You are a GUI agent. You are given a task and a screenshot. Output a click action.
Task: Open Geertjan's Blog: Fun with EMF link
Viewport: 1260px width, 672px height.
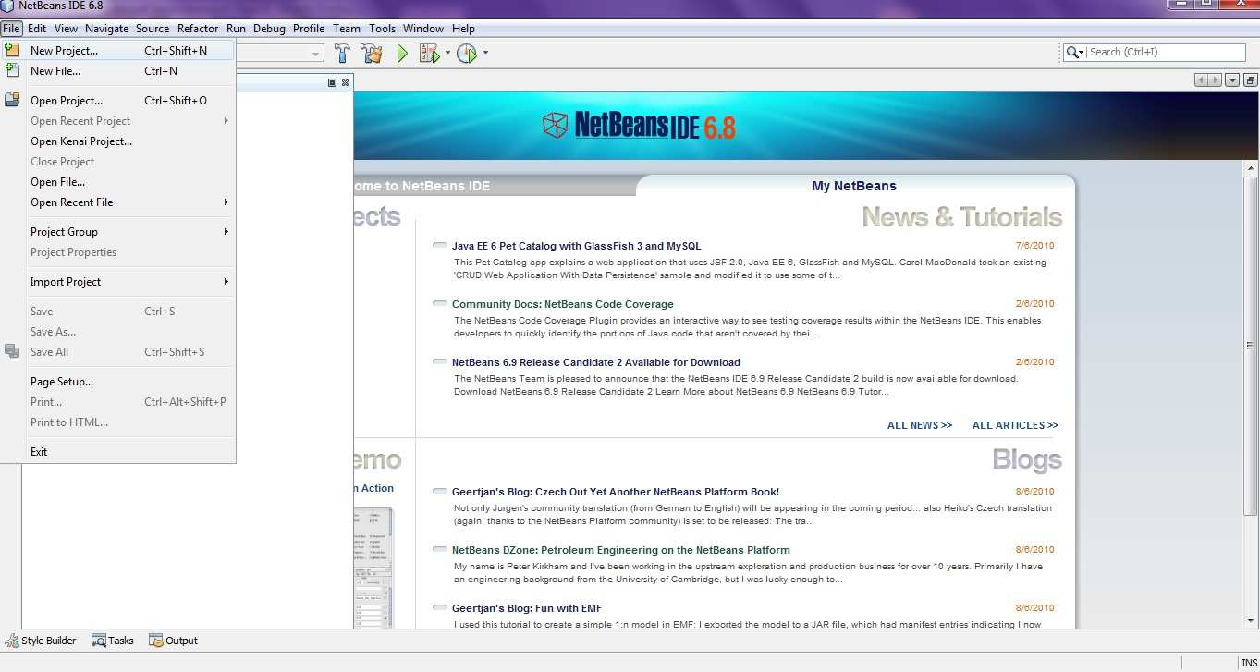(x=527, y=608)
